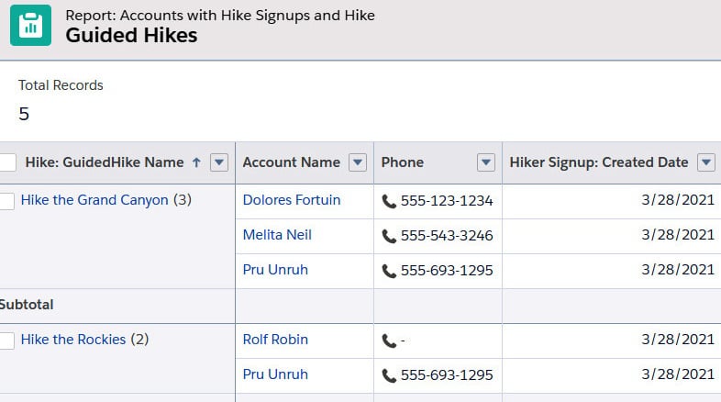Click the 555-123-1234 phone number
Screen dimensions: 721x402
(x=447, y=200)
